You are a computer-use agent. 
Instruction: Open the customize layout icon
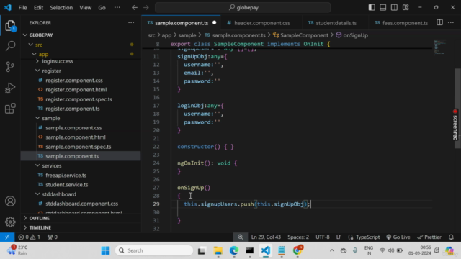pyautogui.click(x=406, y=8)
